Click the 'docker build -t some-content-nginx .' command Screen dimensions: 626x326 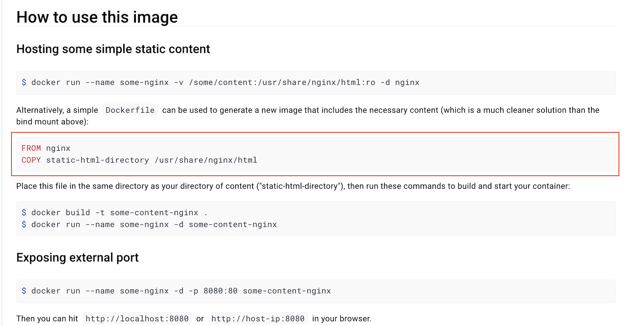coord(115,213)
